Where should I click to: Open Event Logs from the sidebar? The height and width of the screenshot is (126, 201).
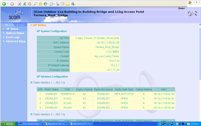[13, 37]
